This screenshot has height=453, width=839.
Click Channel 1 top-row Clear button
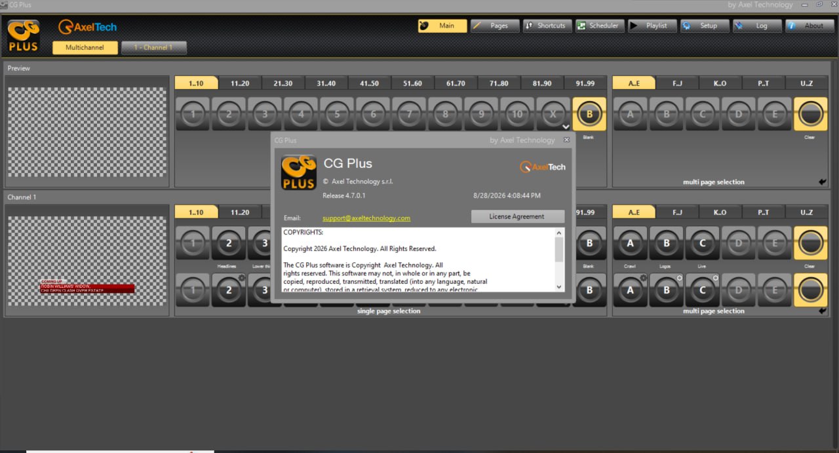[811, 243]
